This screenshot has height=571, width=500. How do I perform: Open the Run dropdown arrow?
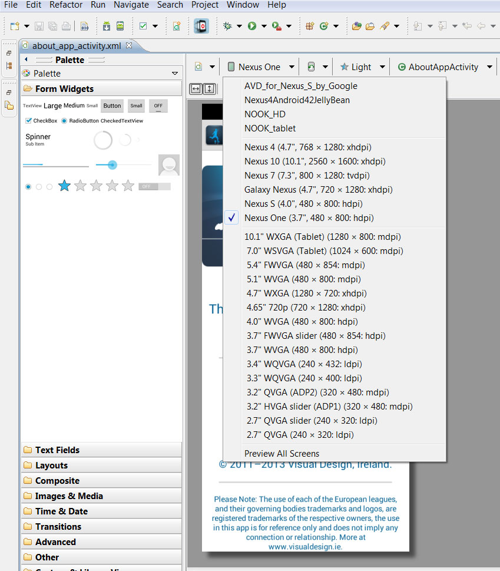[x=264, y=26]
